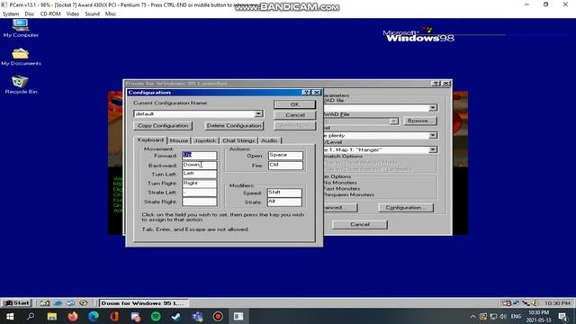Viewport: 576px width, 324px height.
Task: Select the Keyboard tab
Action: pos(150,140)
